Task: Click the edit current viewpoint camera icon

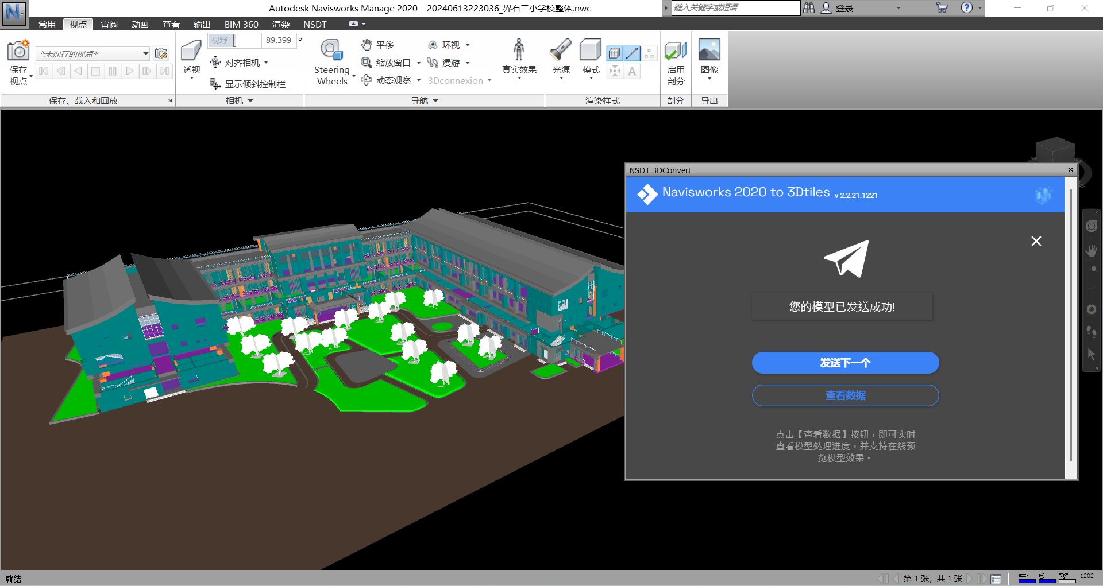Action: coord(161,53)
